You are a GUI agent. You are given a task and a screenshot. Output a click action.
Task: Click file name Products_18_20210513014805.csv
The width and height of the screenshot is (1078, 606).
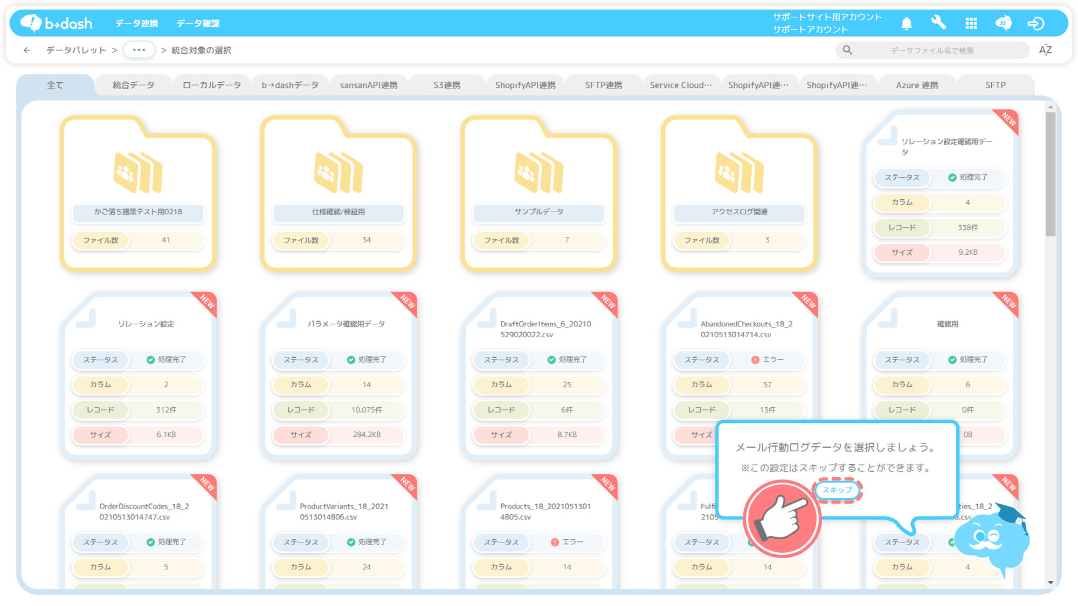545,512
